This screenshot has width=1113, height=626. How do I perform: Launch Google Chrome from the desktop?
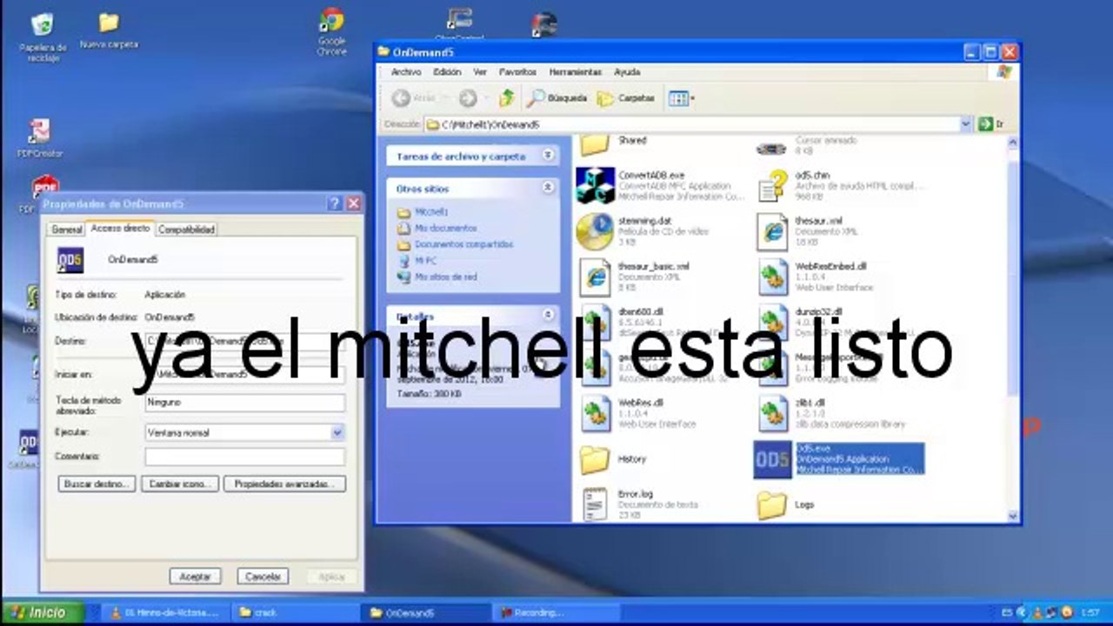331,32
